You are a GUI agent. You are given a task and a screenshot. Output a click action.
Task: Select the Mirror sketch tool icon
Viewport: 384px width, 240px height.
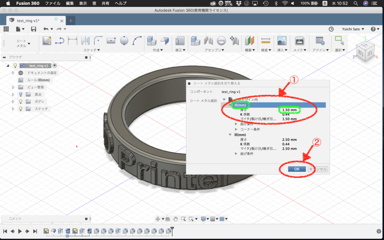coord(85,40)
